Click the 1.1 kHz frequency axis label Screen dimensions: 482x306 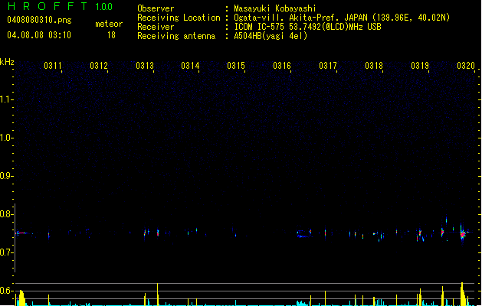(x=5, y=99)
